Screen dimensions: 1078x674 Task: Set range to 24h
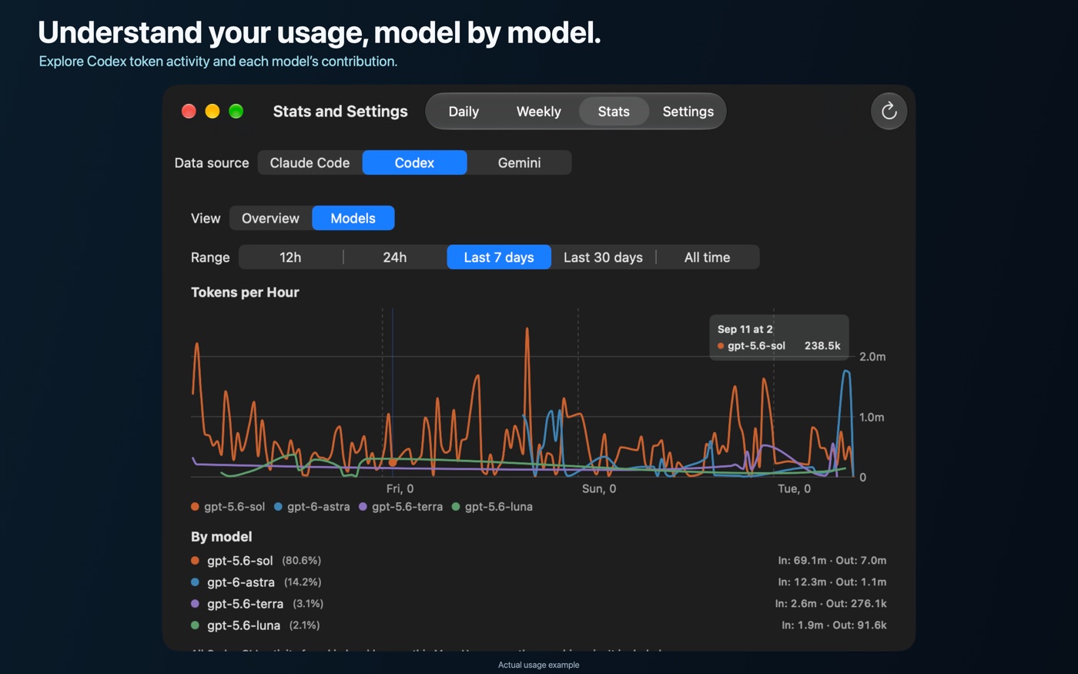395,257
